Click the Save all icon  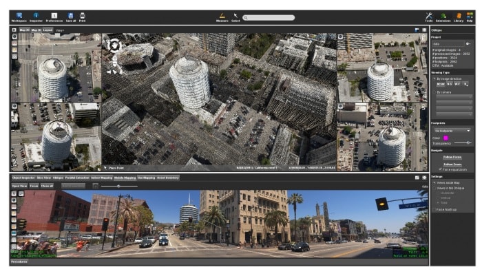[71, 17]
